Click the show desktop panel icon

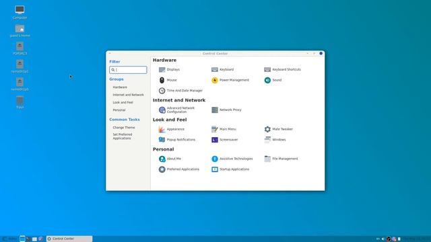click(22, 239)
